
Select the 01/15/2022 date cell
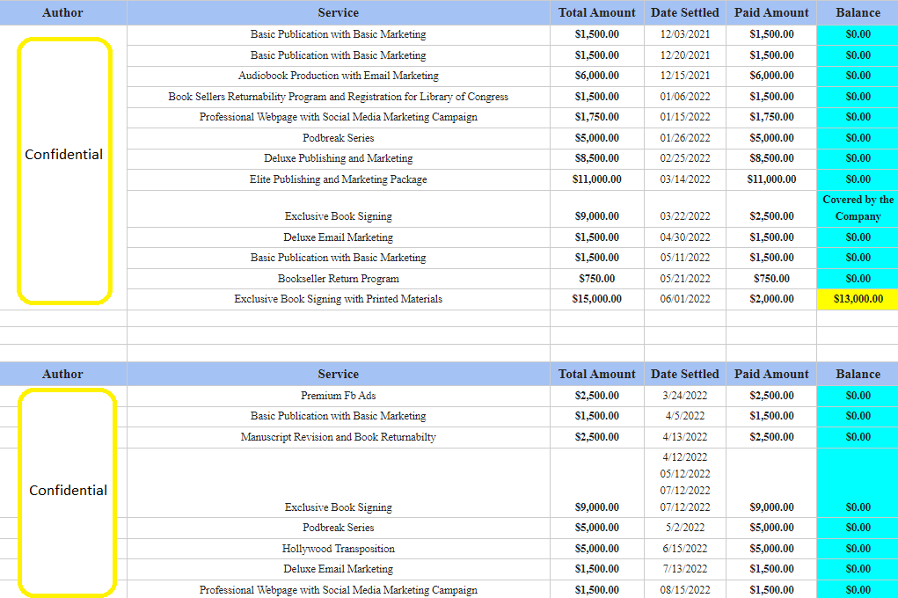tap(685, 117)
